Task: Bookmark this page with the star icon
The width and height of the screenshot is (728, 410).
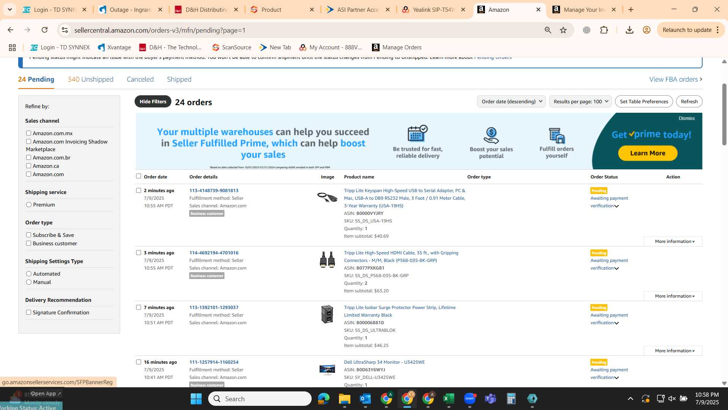Action: click(563, 30)
